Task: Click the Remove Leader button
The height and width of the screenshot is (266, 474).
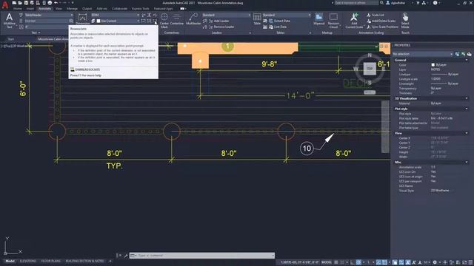Action: click(221, 27)
